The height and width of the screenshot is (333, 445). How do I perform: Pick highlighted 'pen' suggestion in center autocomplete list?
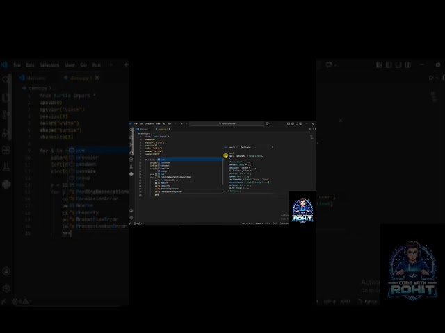190,160
